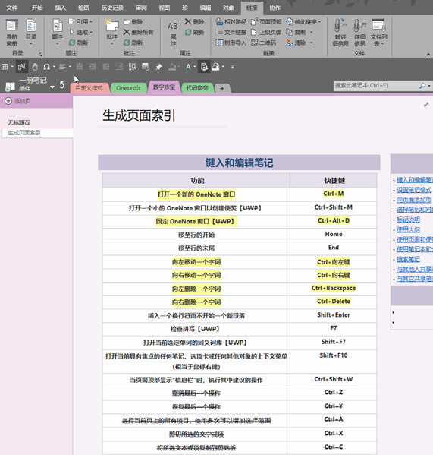433x455 pixels.
Task: Click the expand full page view arrow
Action: 426,105
